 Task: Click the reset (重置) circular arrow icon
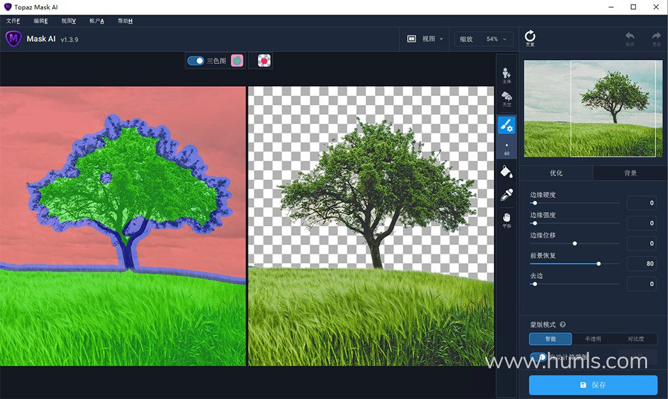(530, 36)
